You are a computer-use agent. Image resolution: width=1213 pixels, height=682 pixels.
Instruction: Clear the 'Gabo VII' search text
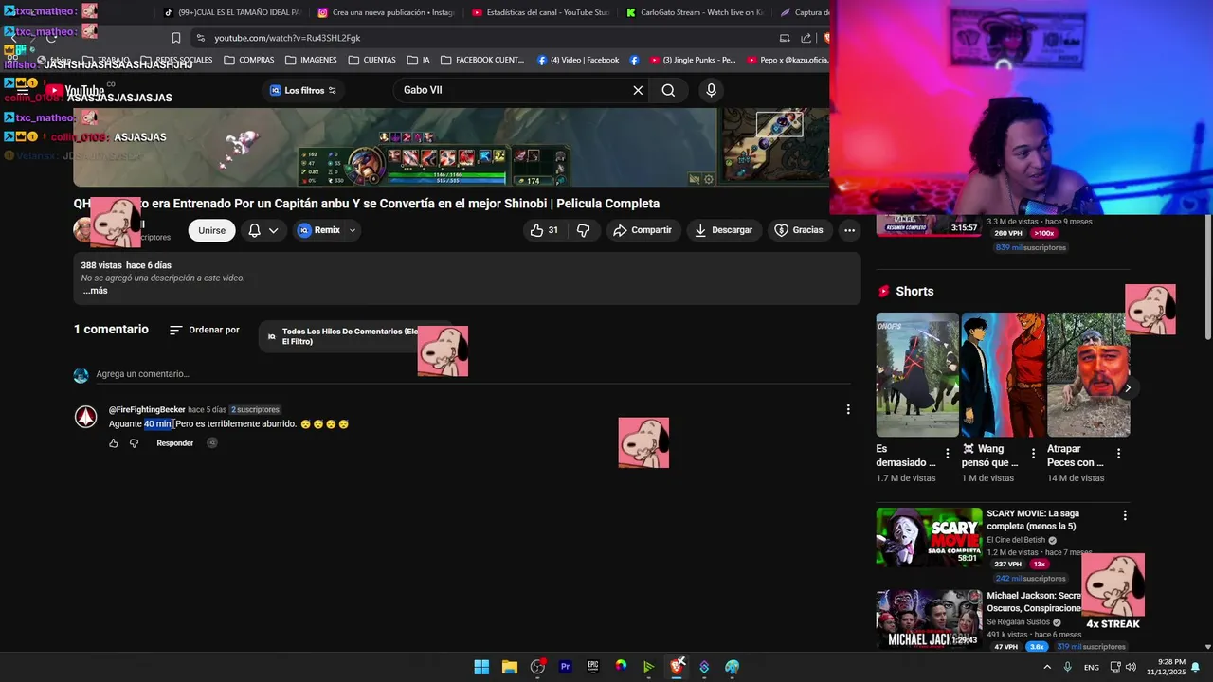tap(638, 90)
